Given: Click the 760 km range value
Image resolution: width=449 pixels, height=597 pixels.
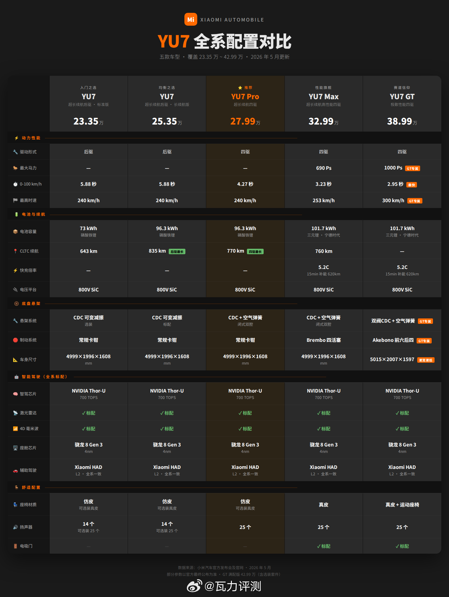Looking at the screenshot, I should coord(324,251).
